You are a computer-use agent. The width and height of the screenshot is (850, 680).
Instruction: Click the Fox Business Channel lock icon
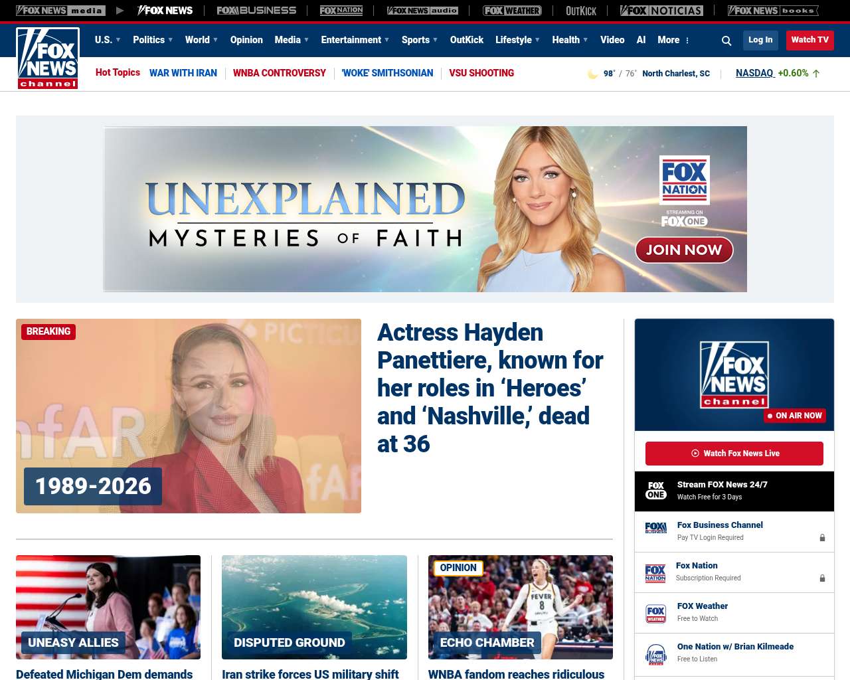(x=822, y=538)
